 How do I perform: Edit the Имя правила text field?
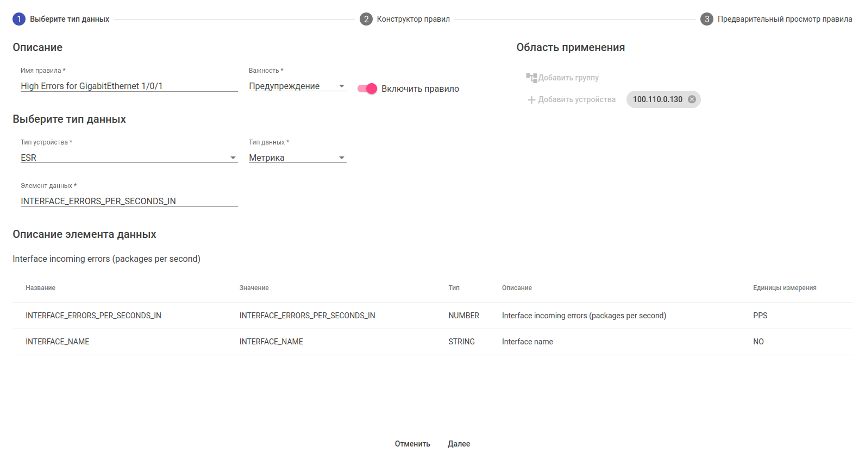(x=129, y=86)
